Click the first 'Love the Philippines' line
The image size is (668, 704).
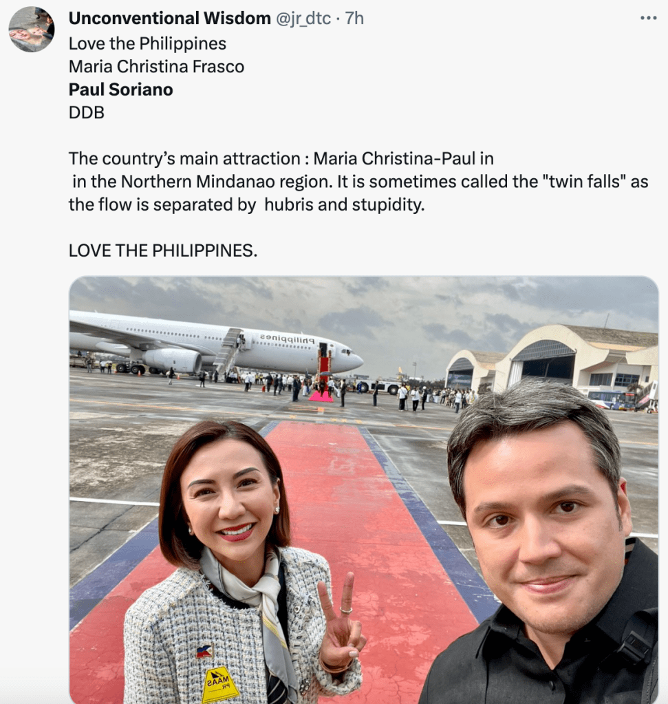tap(147, 43)
